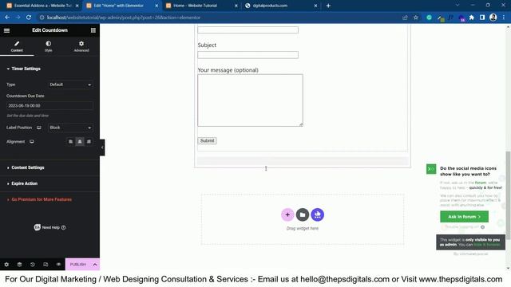Switch to Essential Addons browser tab
The width and height of the screenshot is (511, 287).
point(43,6)
